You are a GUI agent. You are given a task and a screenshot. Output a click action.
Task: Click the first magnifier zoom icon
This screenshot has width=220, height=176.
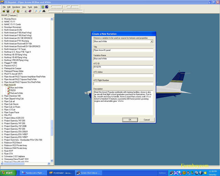(36, 11)
